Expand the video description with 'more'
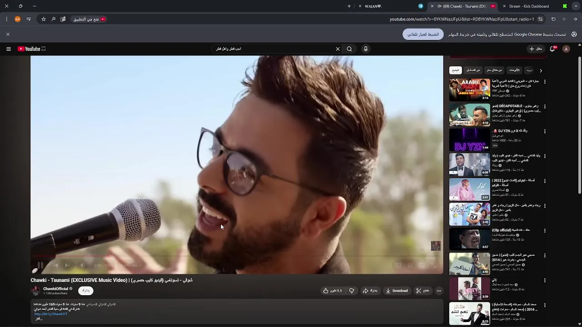The height and width of the screenshot is (327, 582). 39,319
